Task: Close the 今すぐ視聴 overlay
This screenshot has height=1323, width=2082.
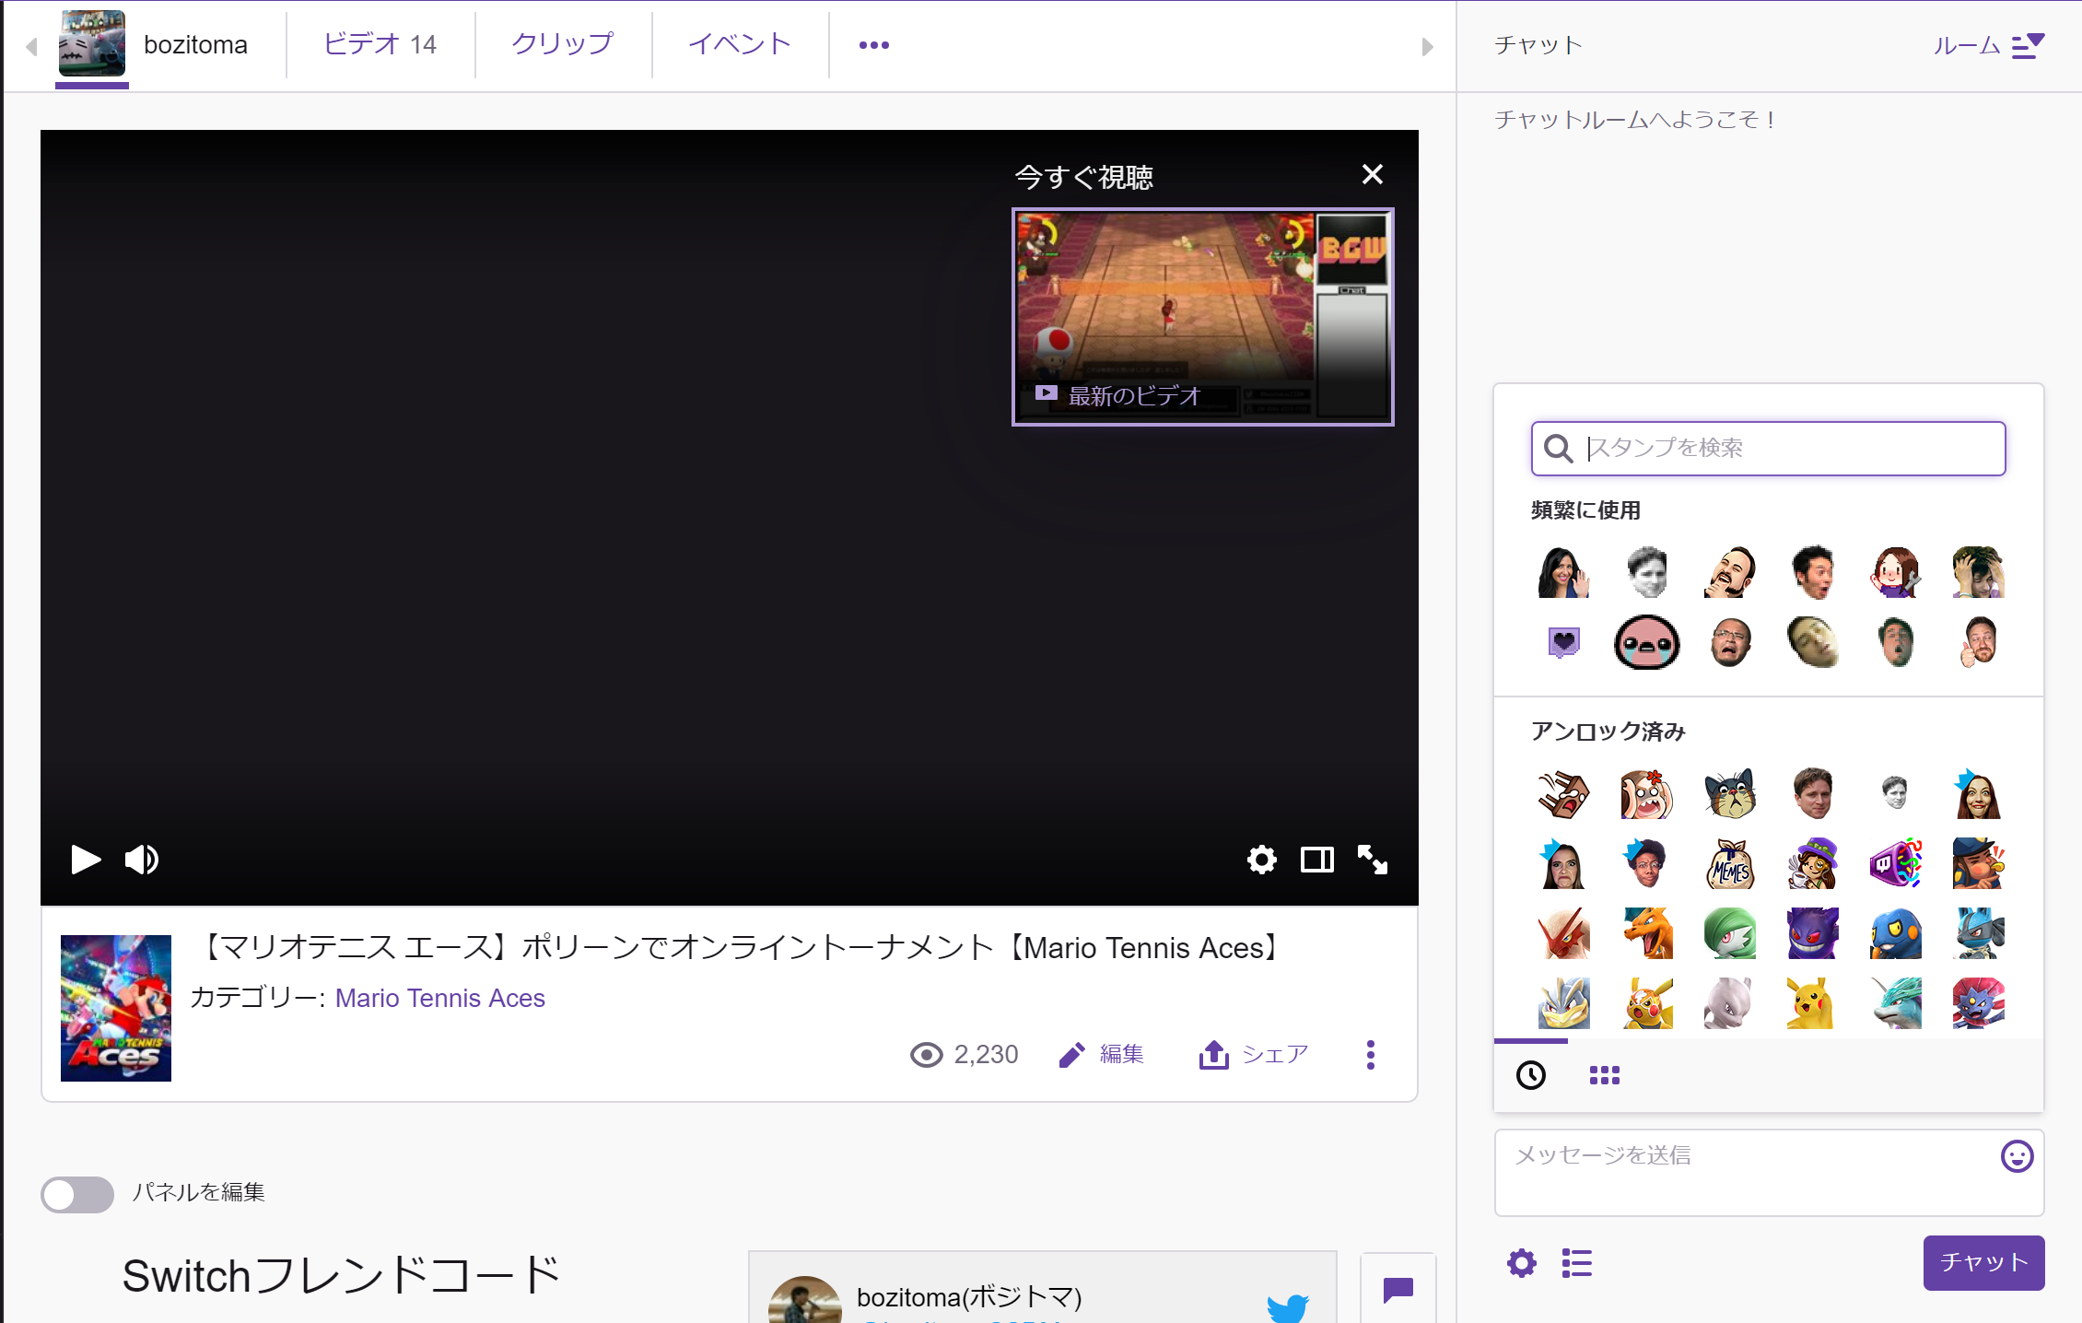Action: click(x=1372, y=174)
